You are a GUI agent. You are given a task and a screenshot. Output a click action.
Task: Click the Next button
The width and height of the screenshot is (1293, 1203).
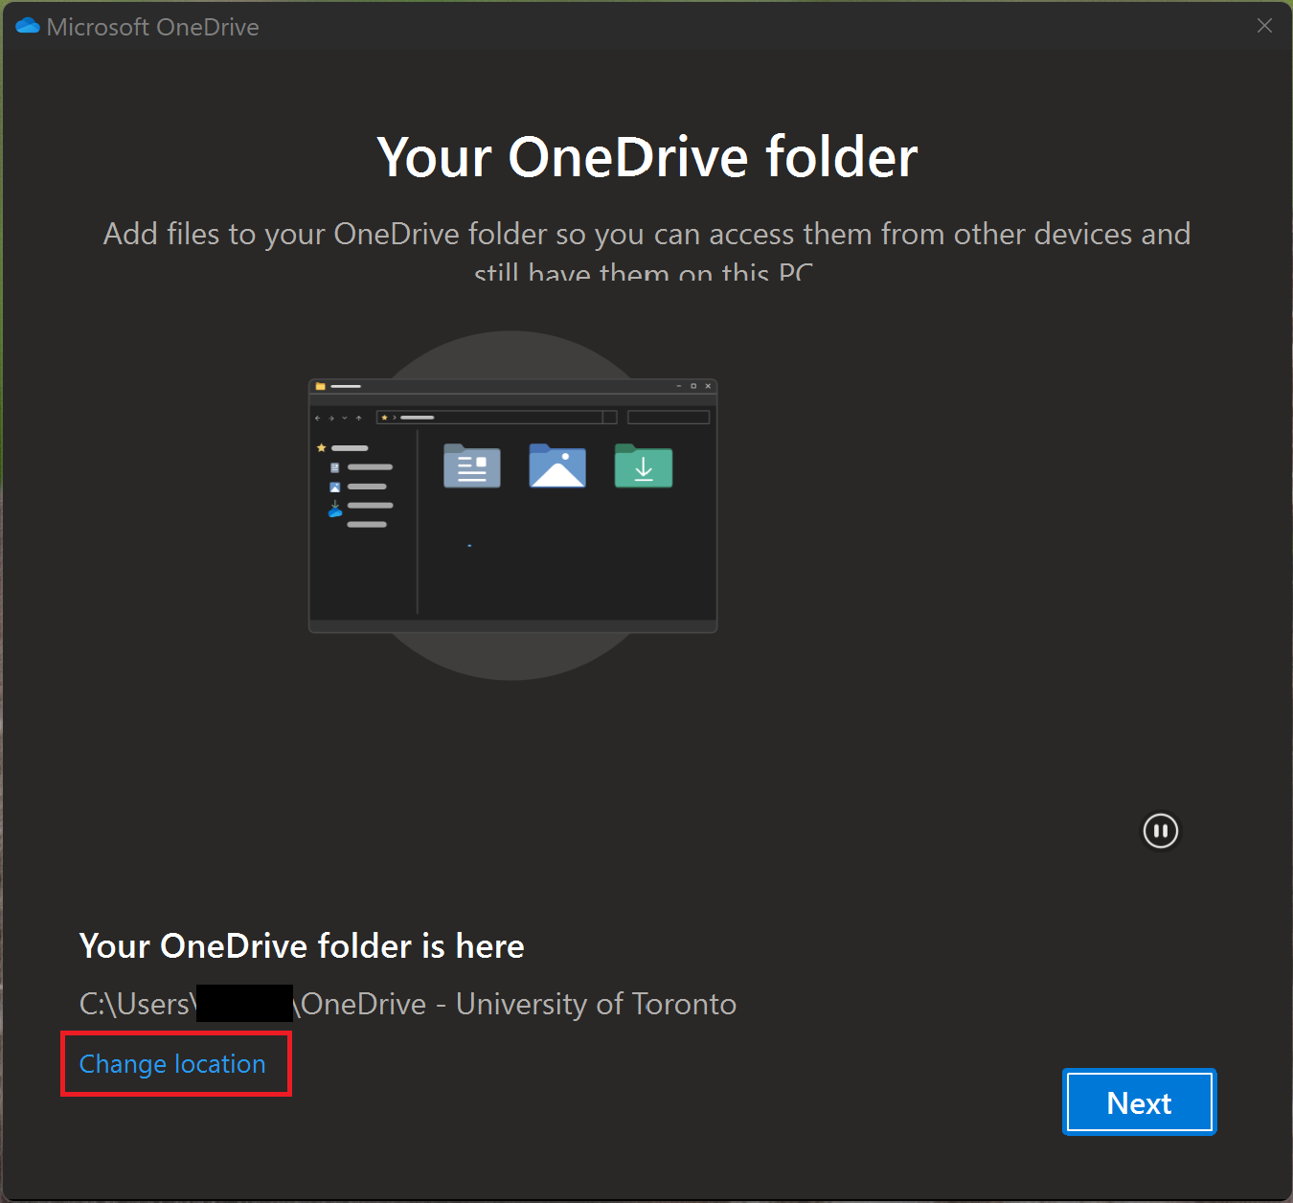tap(1140, 1102)
